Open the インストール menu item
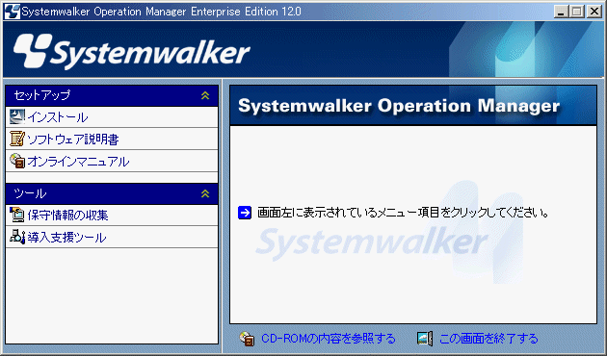 pyautogui.click(x=112, y=117)
